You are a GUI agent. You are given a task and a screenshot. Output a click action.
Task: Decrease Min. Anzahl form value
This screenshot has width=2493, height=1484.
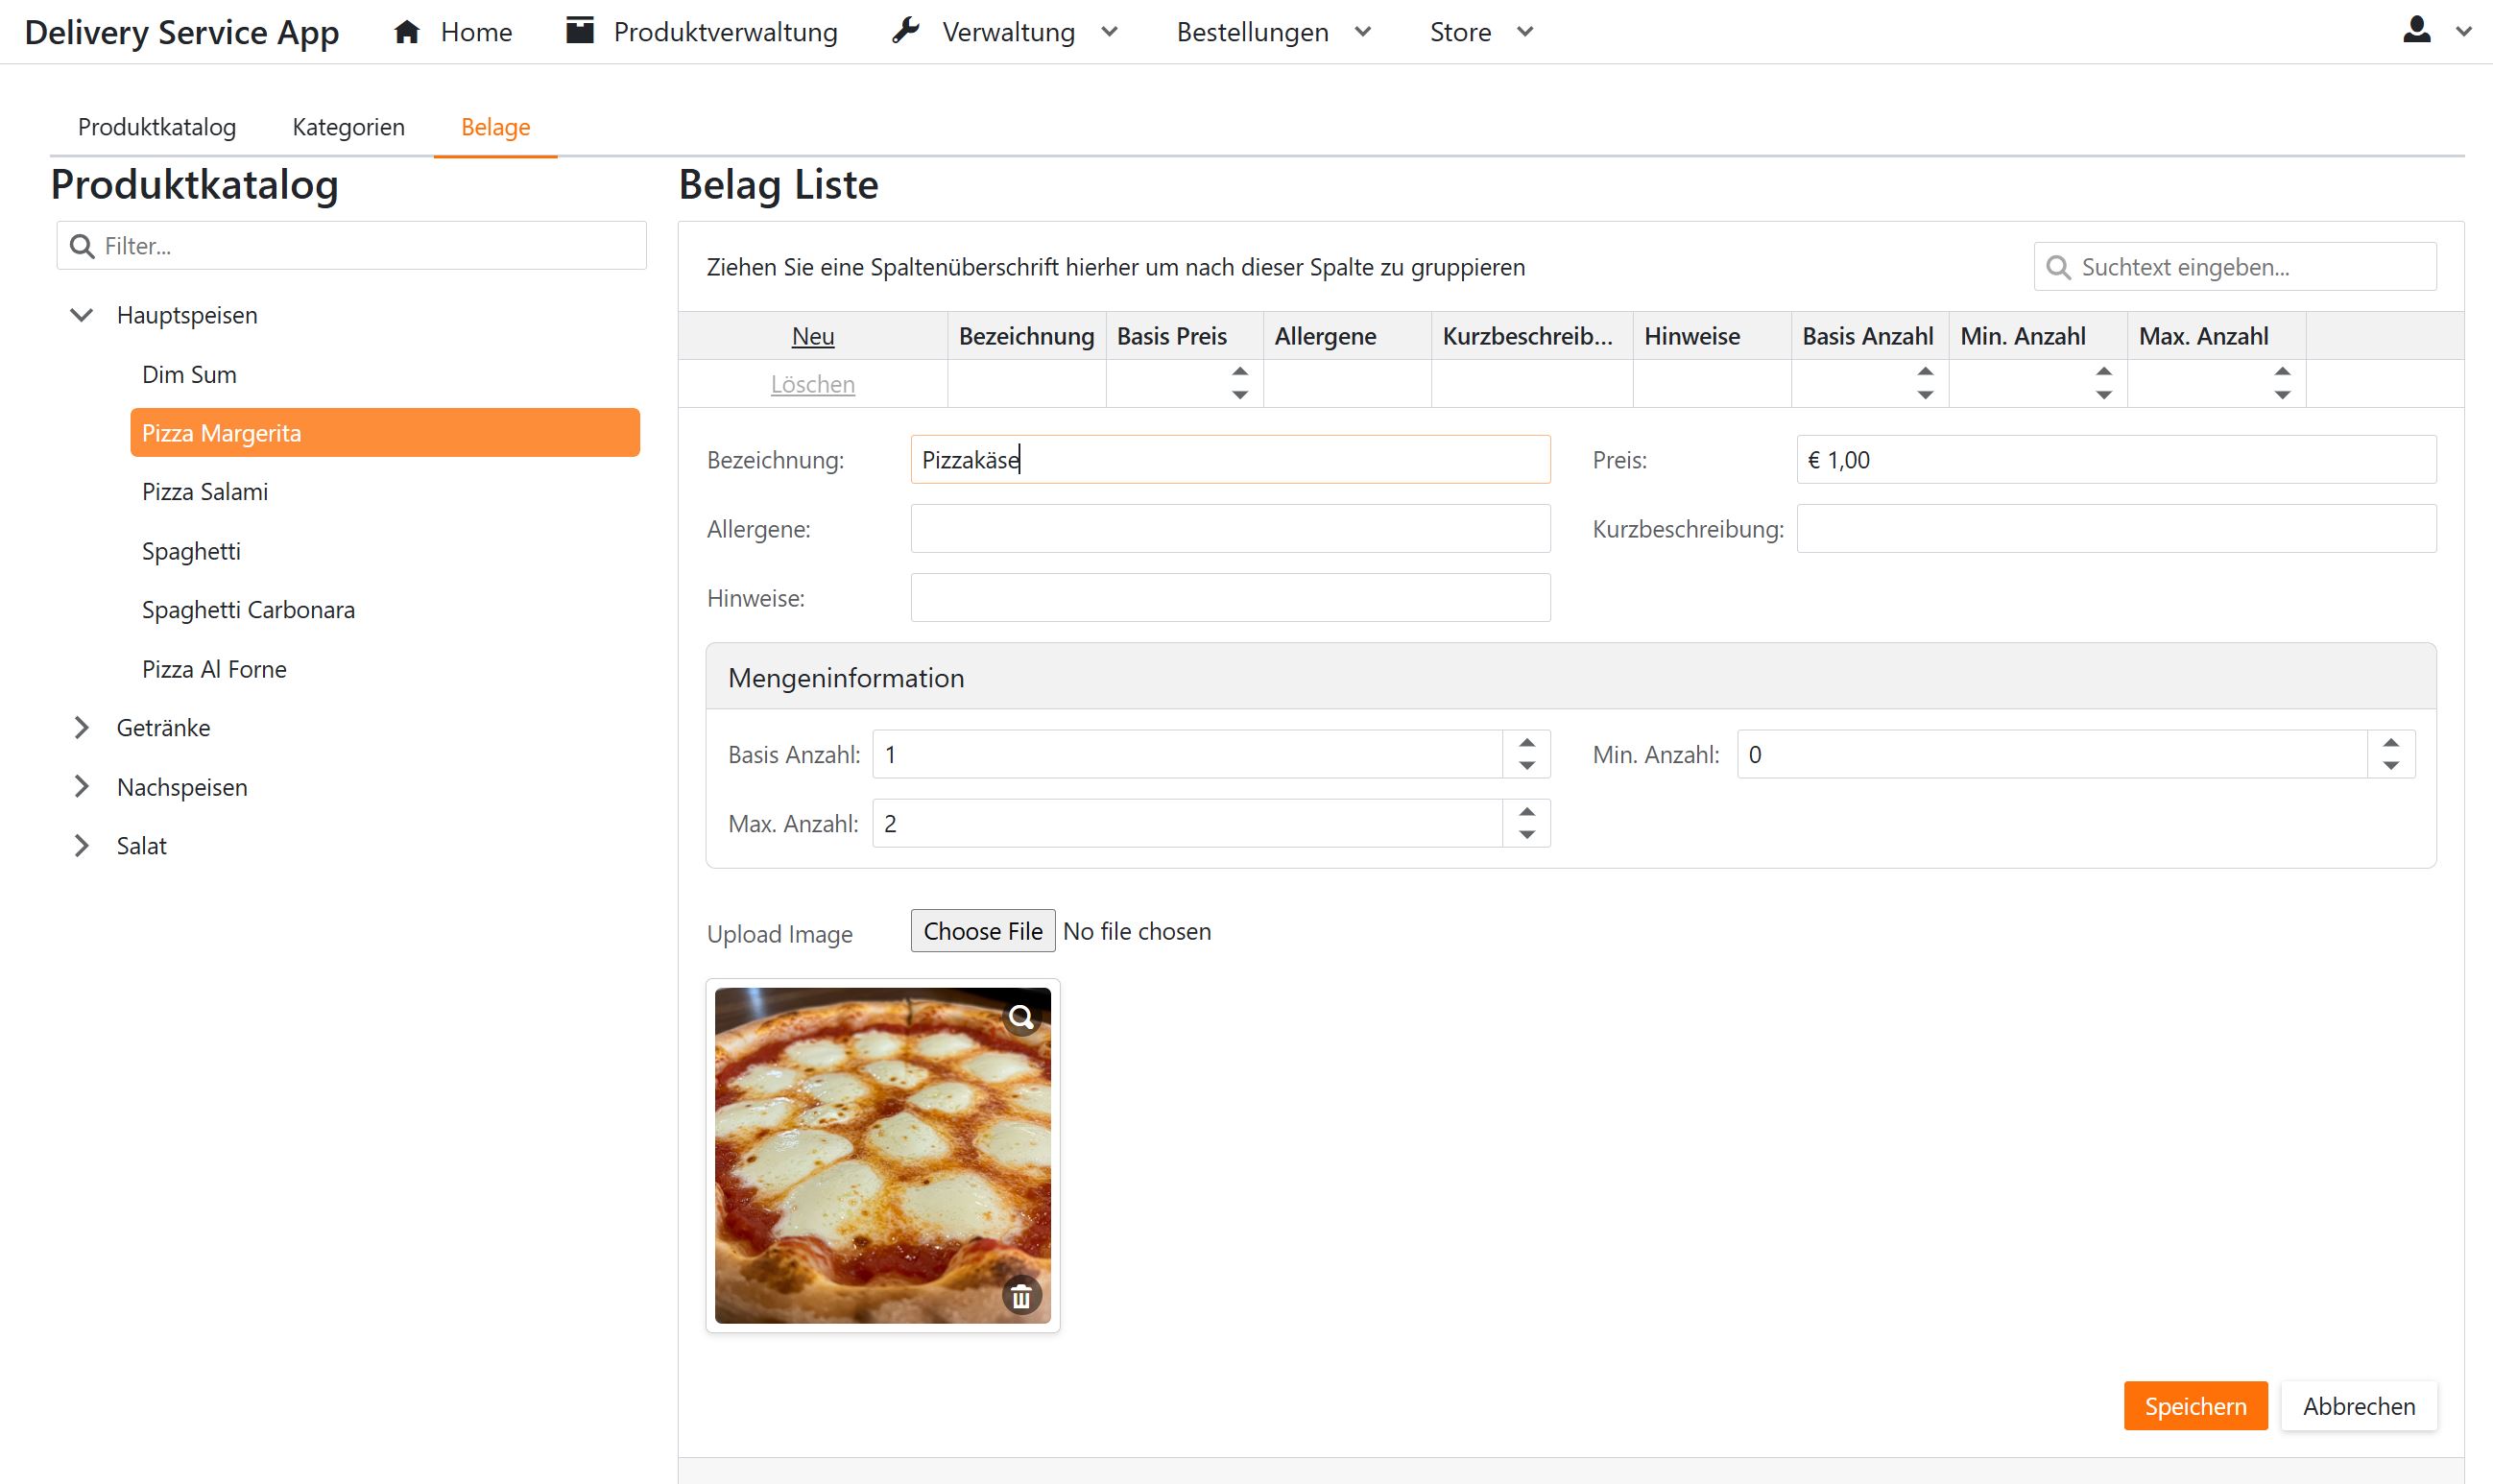click(2390, 766)
